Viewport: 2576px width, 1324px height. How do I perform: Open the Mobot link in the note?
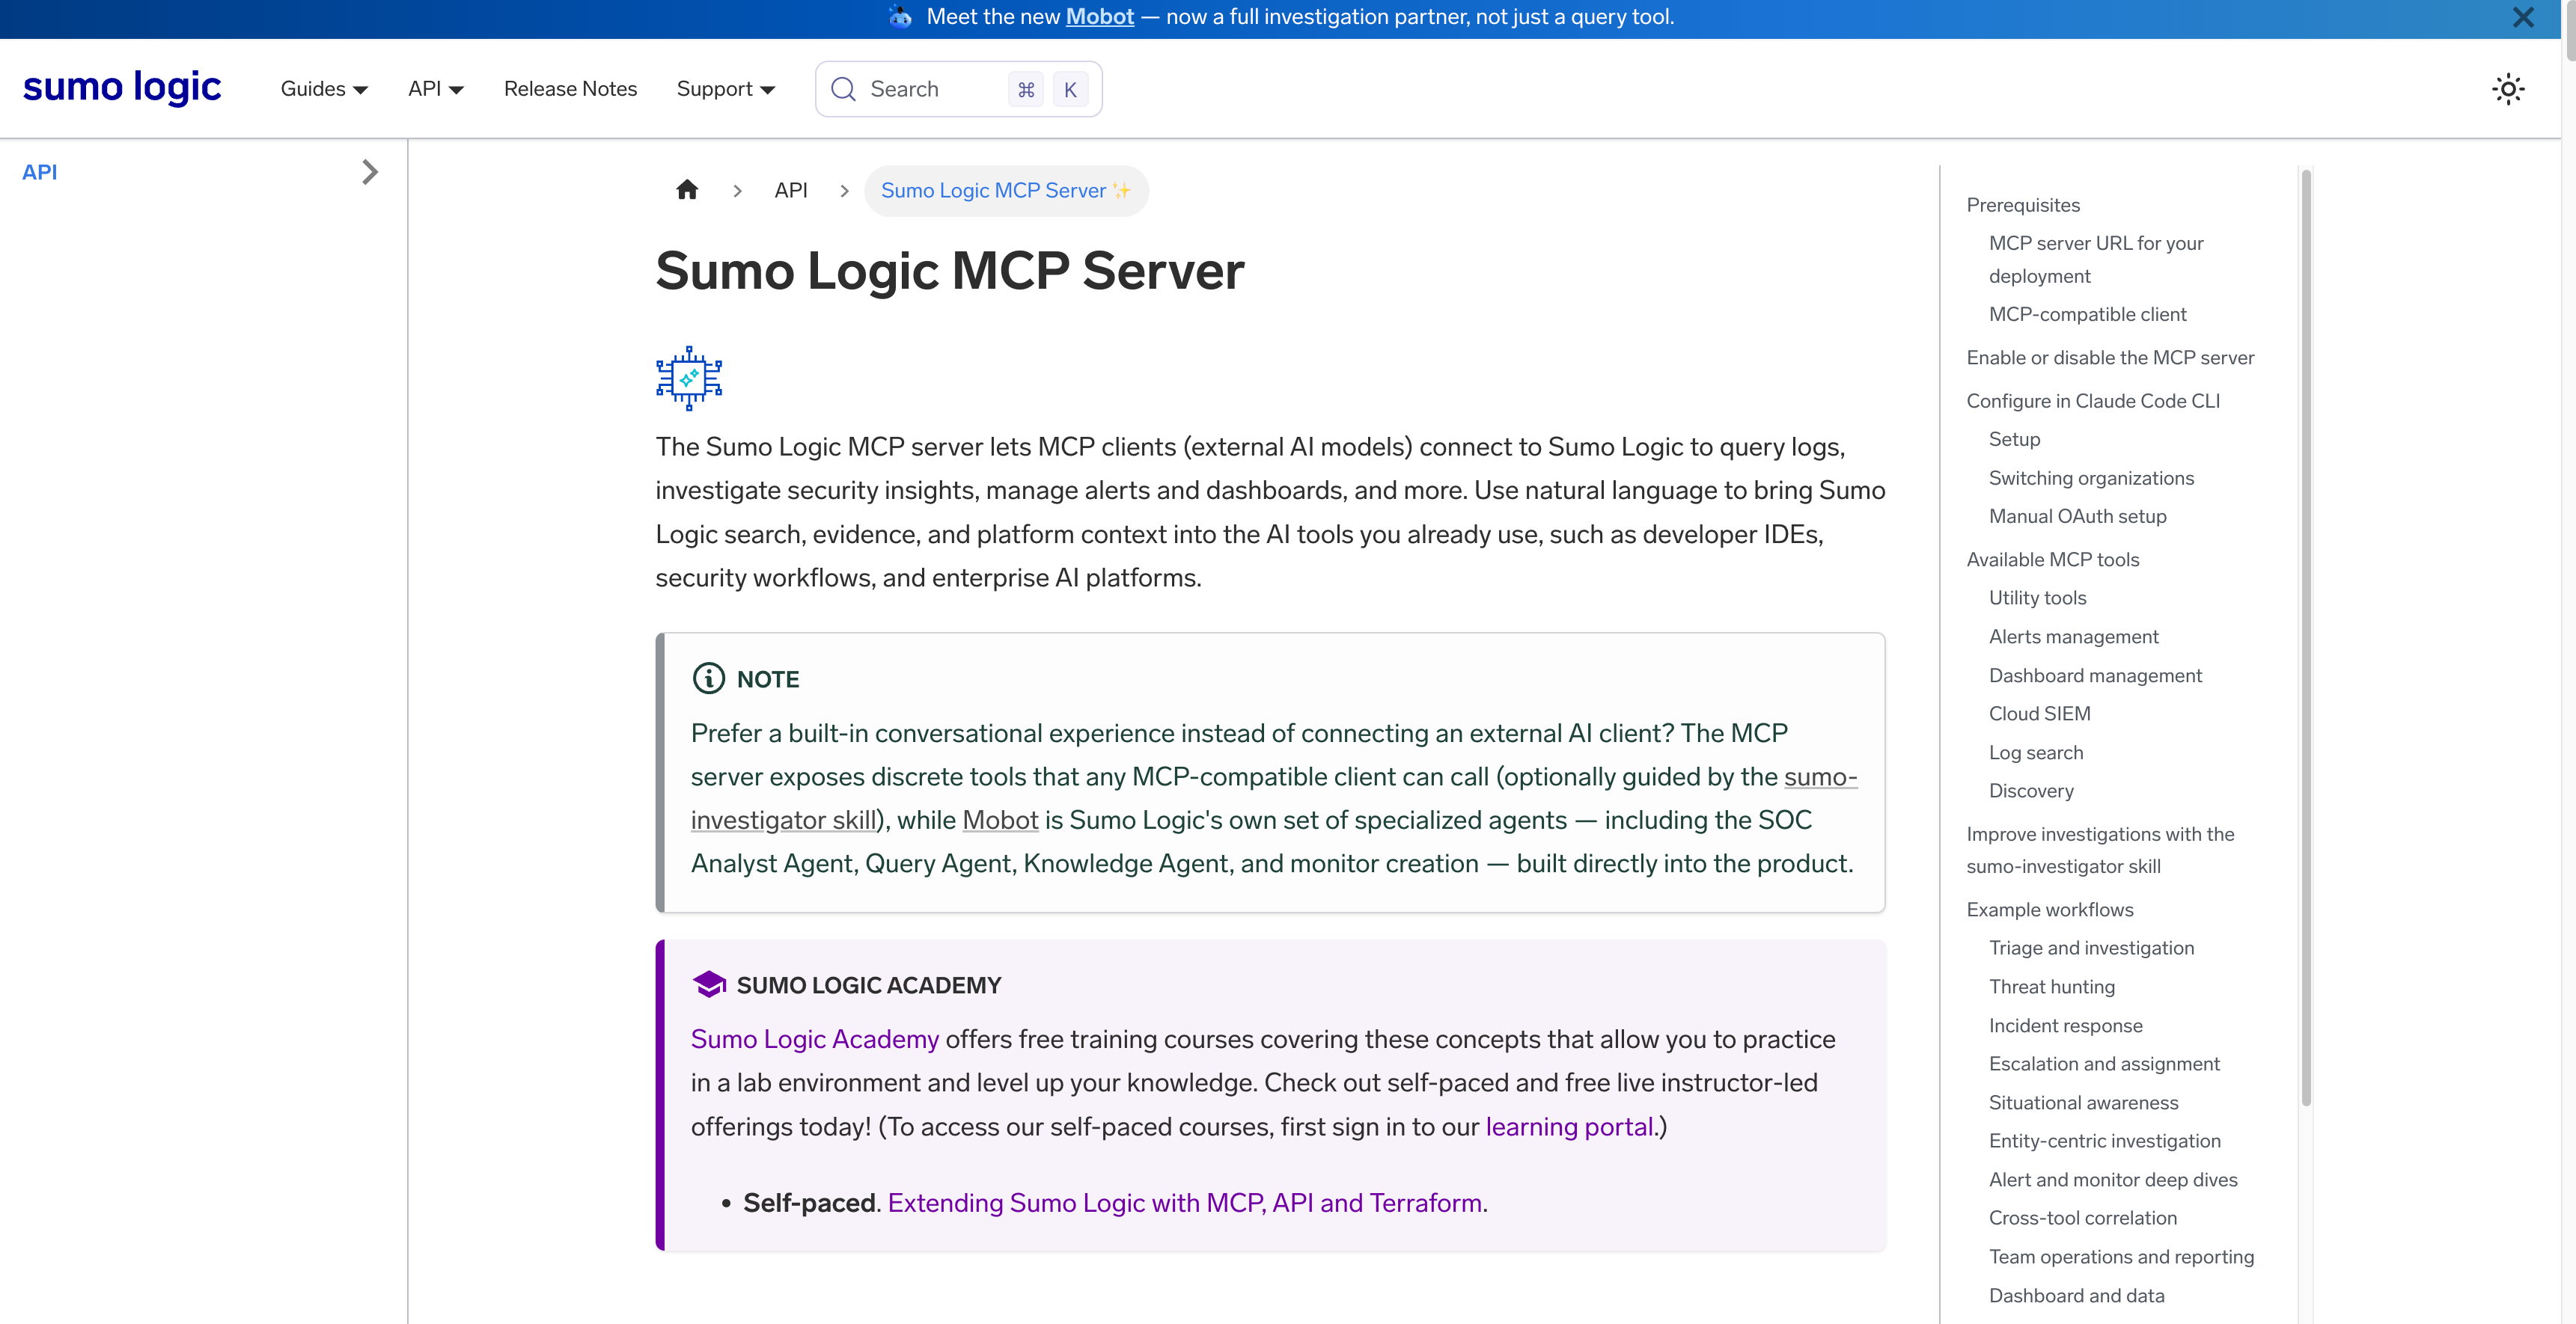tap(1000, 821)
